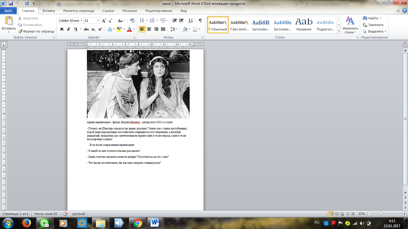Click the Заменить button
The image size is (408, 229).
tap(375, 25)
